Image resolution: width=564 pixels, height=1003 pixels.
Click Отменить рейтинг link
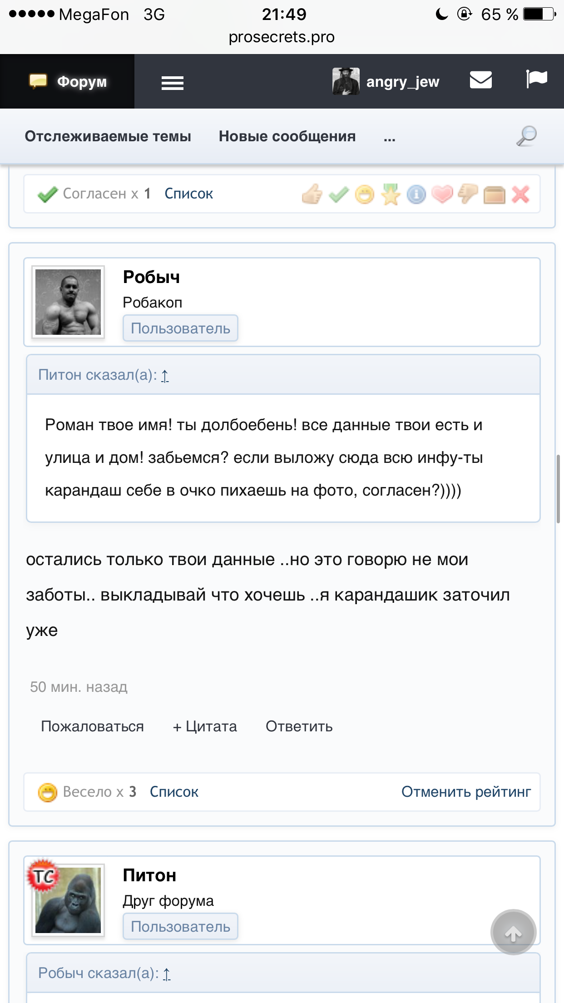(466, 792)
